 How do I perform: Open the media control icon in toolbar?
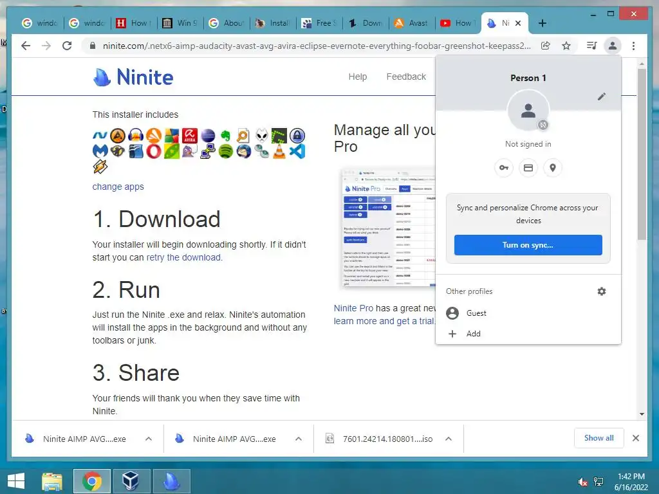click(591, 46)
